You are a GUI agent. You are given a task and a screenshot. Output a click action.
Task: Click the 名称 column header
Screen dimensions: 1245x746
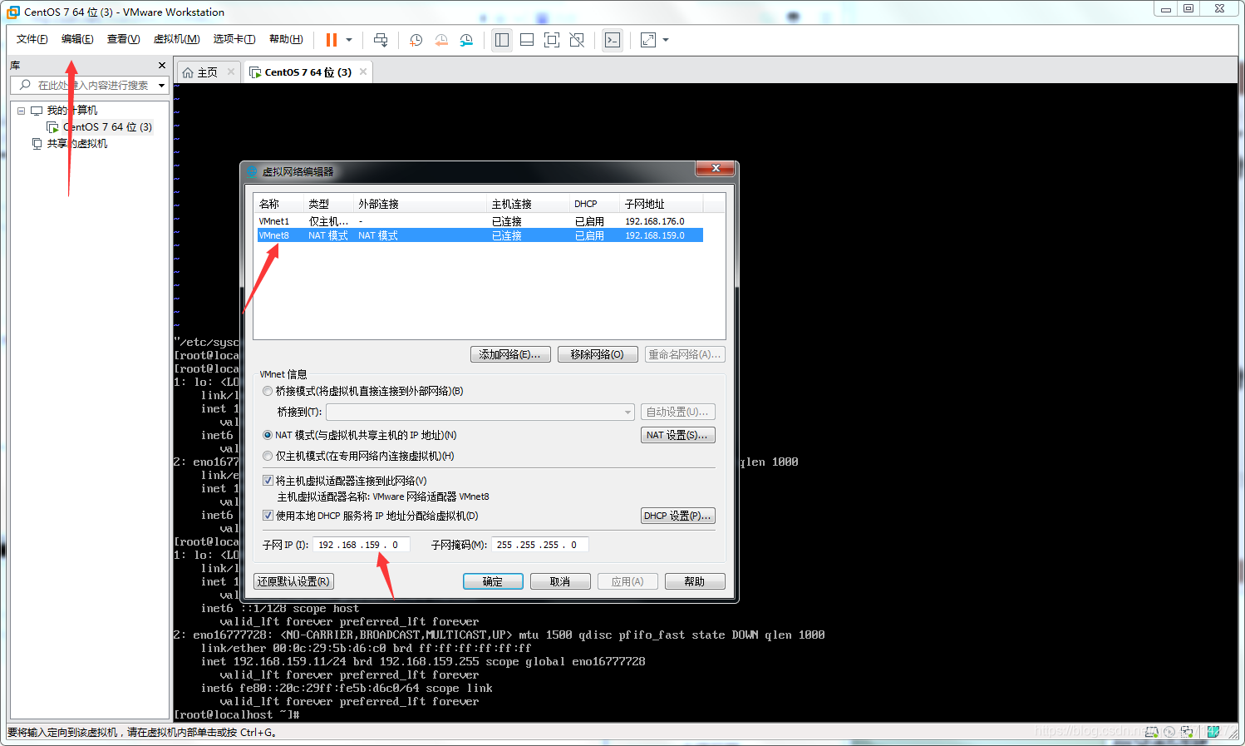coord(280,204)
